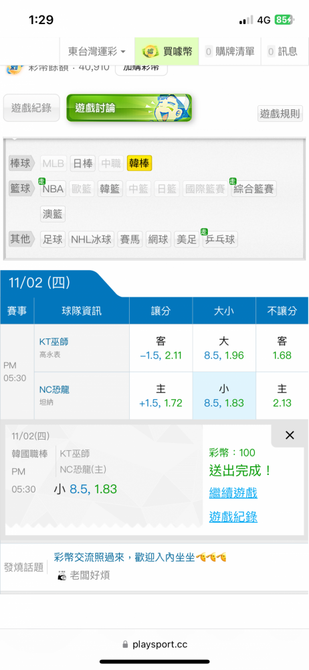The width and height of the screenshot is (309, 670).
Task: Click the 繼續遊戲 link
Action: [x=233, y=494]
